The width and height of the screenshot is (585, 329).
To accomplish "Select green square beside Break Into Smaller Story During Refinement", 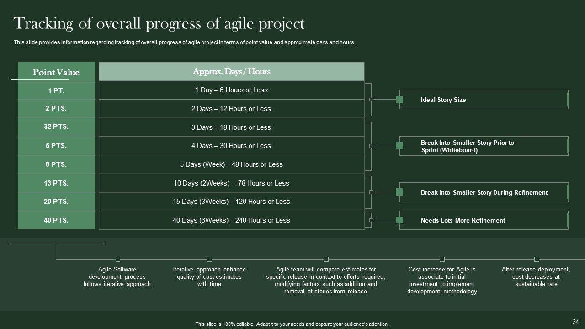I will (x=399, y=192).
